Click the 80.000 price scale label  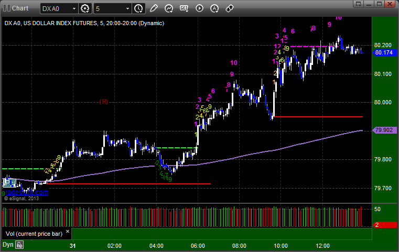tap(383, 102)
